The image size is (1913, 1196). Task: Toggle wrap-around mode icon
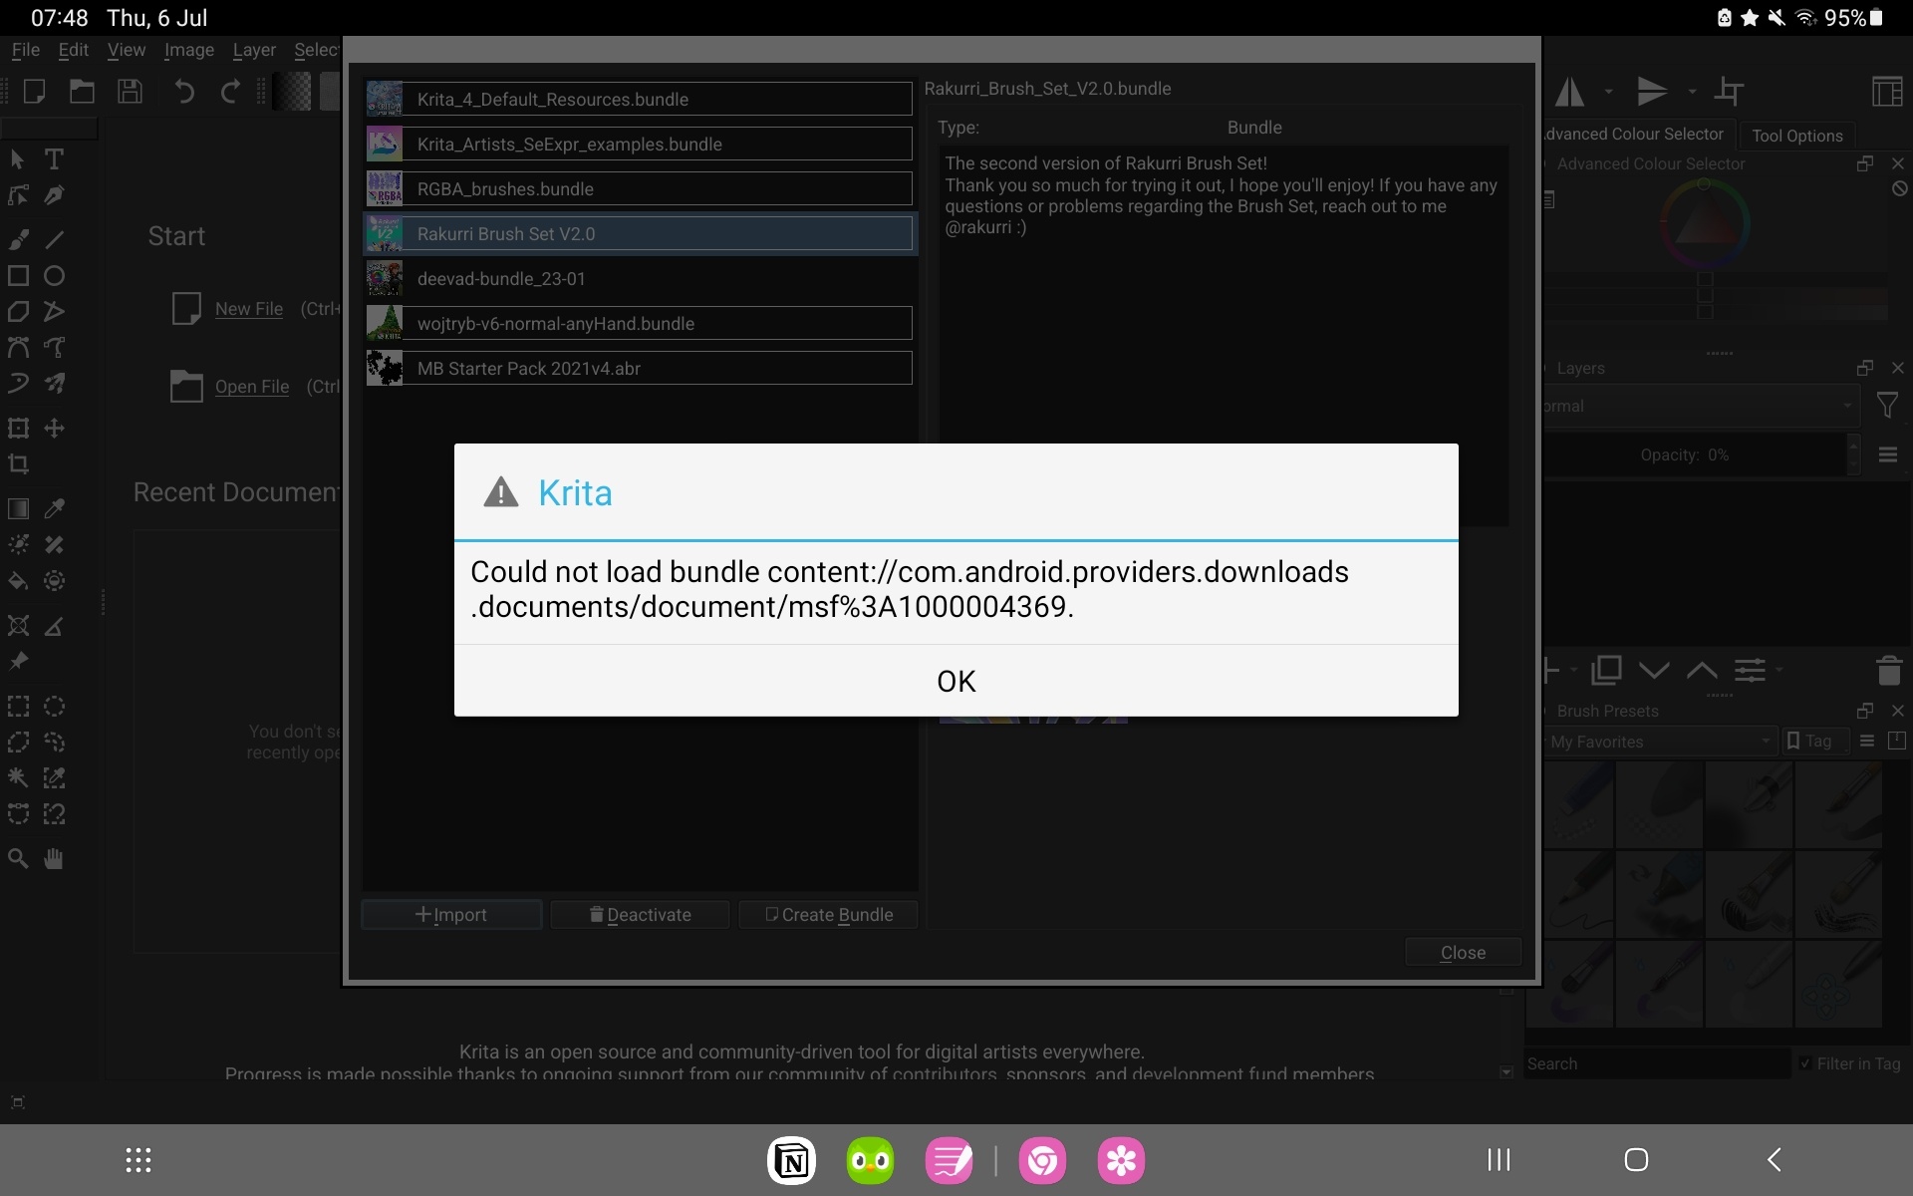(1729, 92)
